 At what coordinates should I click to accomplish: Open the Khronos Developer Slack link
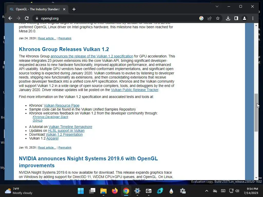tap(50, 117)
